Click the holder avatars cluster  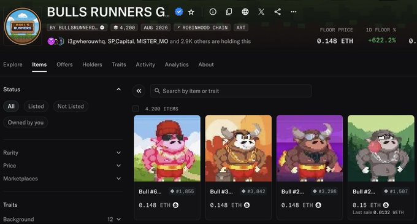tap(56, 41)
